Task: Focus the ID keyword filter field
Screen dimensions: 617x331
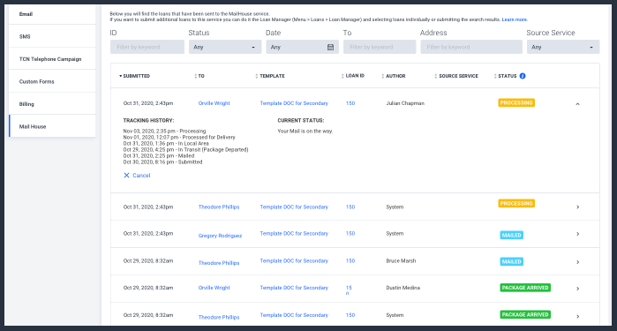Action: (x=147, y=47)
